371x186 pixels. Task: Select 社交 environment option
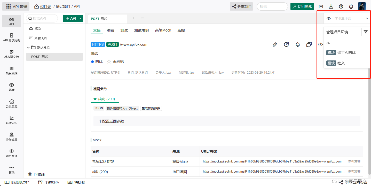[x=347, y=63]
